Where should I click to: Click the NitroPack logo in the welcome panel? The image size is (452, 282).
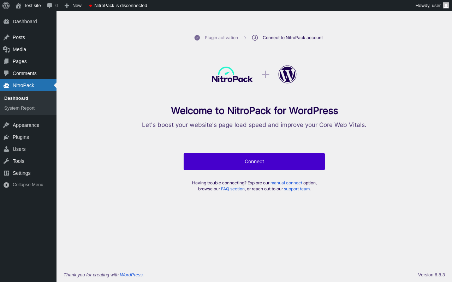click(x=232, y=75)
